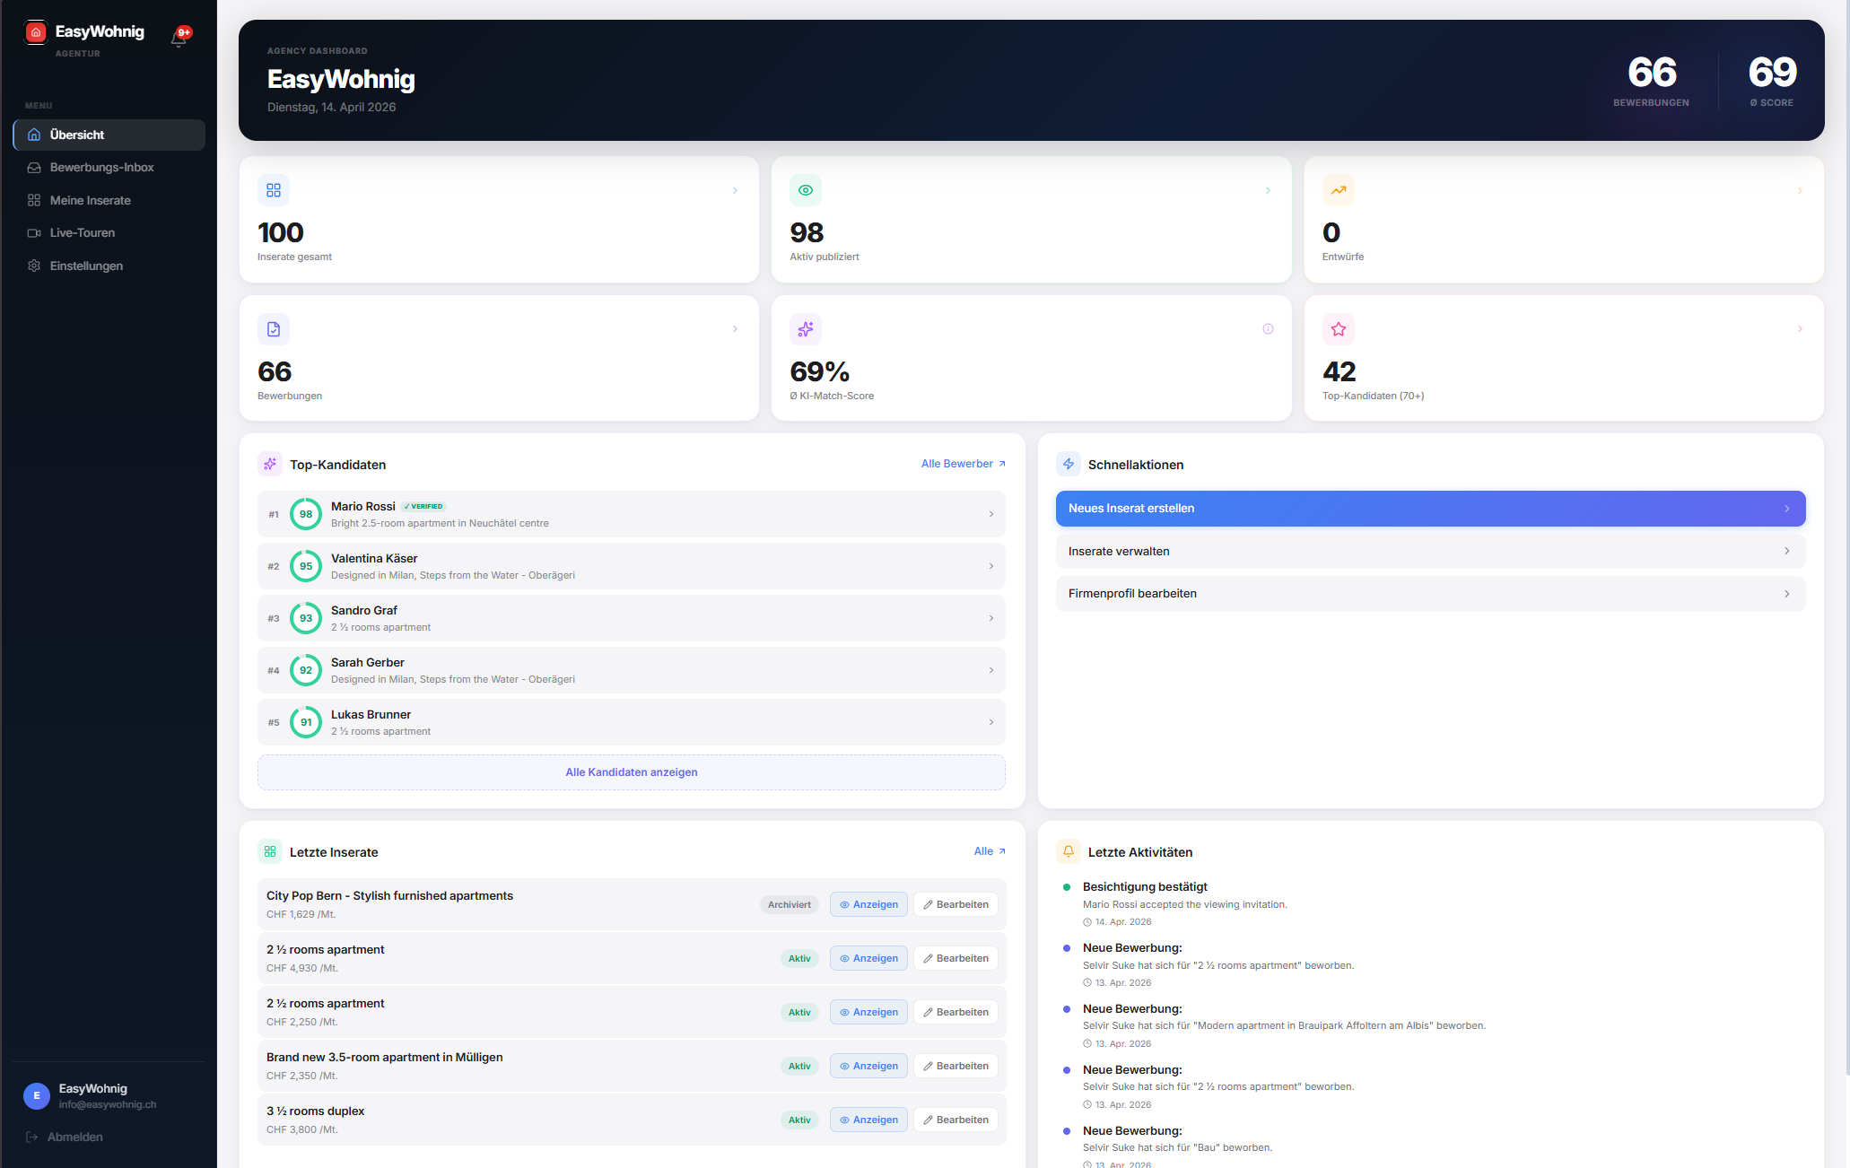Click the Bewerbungen document icon card
1850x1168 pixels.
pyautogui.click(x=274, y=329)
